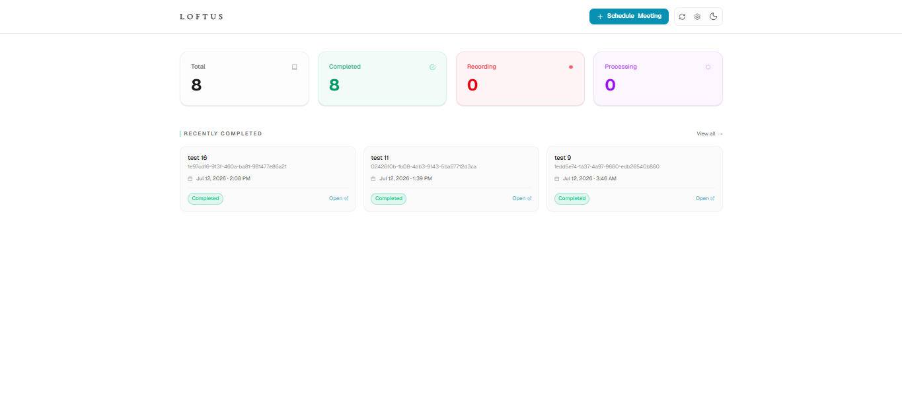The width and height of the screenshot is (902, 420).
Task: Click the View all link
Action: click(x=710, y=133)
